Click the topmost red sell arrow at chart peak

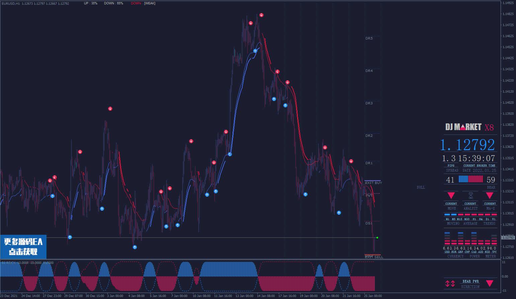[261, 15]
